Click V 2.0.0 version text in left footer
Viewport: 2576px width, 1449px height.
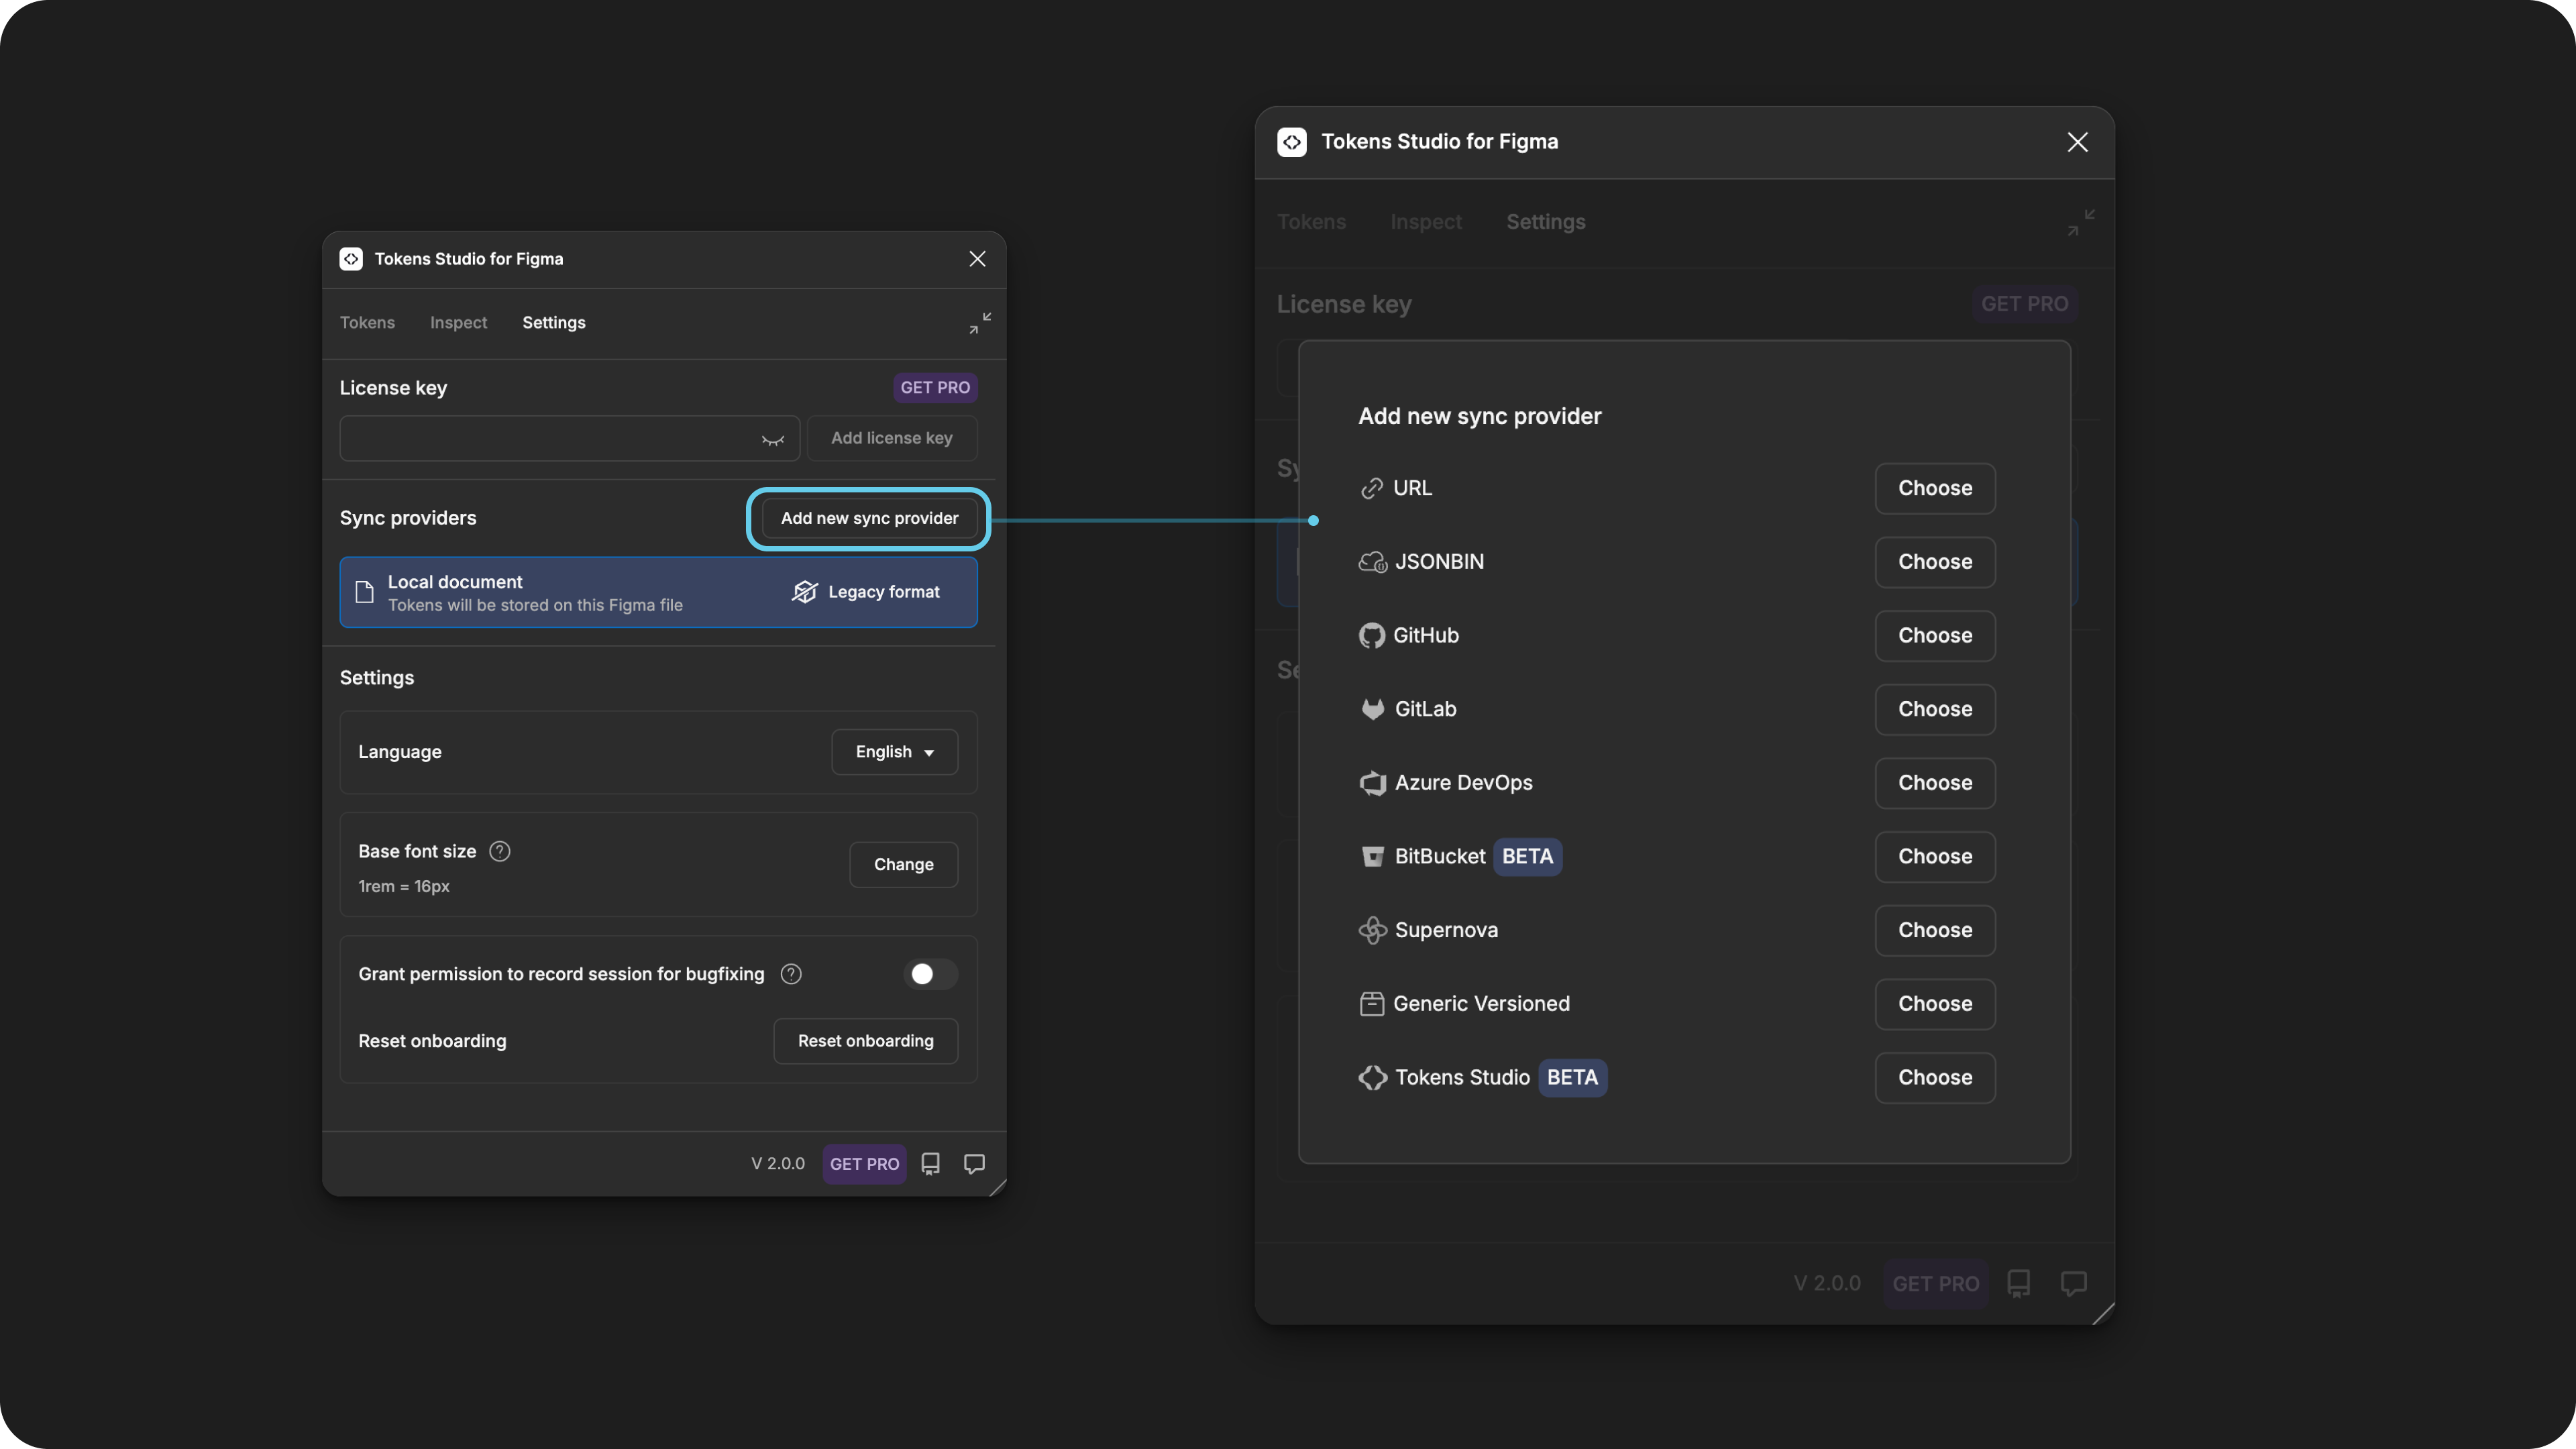(x=778, y=1164)
